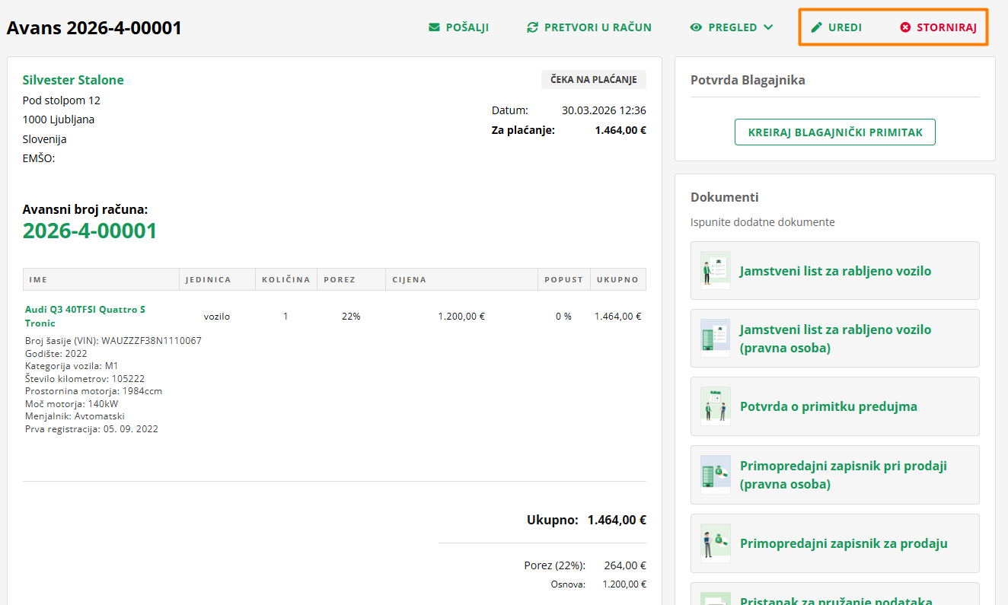The height and width of the screenshot is (605, 1008).
Task: Click the envelope icon next to Pošalji
Action: click(434, 27)
